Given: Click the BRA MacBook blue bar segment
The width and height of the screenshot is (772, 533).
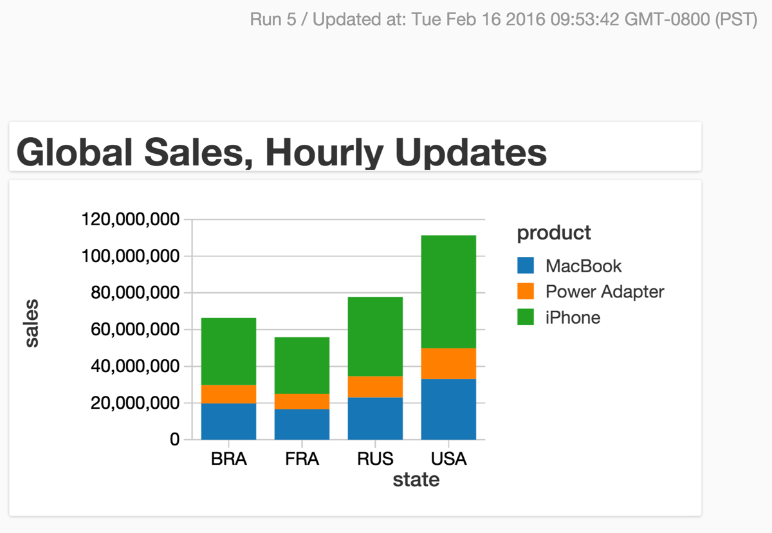Looking at the screenshot, I should click(x=229, y=422).
